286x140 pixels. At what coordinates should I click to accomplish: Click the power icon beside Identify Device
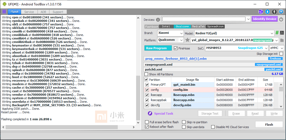coord(281,19)
